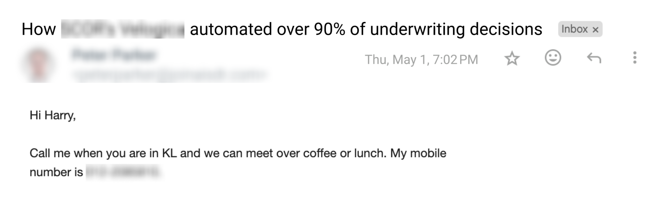Screen dimensions: 668x210
Task: Click the blurred sender email address
Action: click(169, 74)
